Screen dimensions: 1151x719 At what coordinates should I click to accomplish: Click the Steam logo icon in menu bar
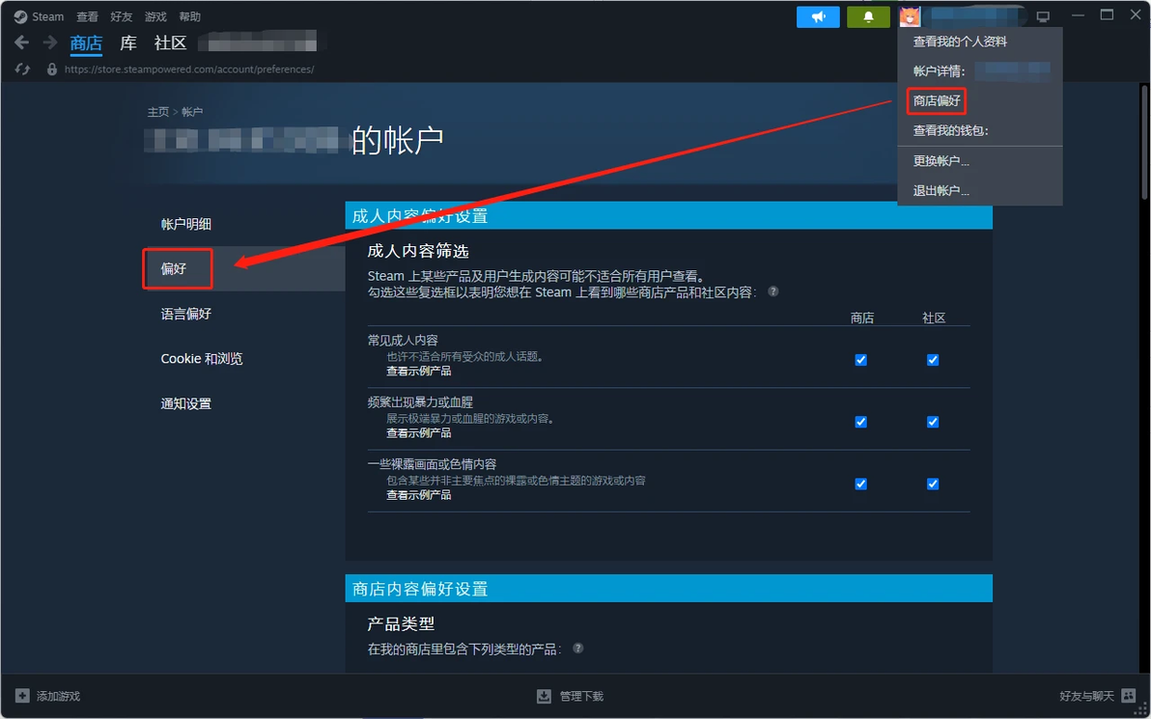(x=20, y=16)
